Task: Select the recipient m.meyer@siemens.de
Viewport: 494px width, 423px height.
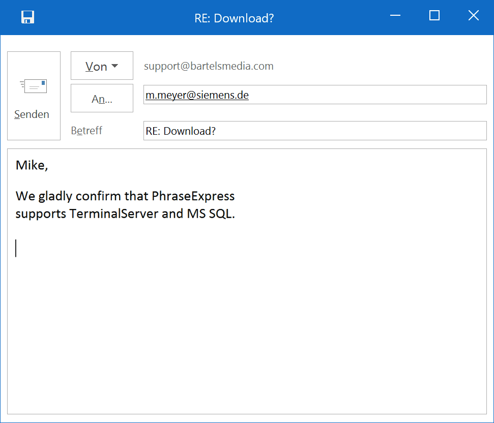Action: pos(197,95)
